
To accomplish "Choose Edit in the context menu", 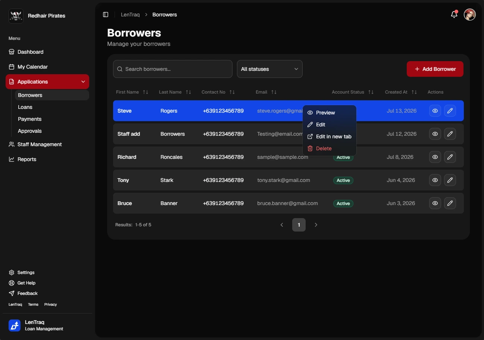I will (x=330, y=125).
